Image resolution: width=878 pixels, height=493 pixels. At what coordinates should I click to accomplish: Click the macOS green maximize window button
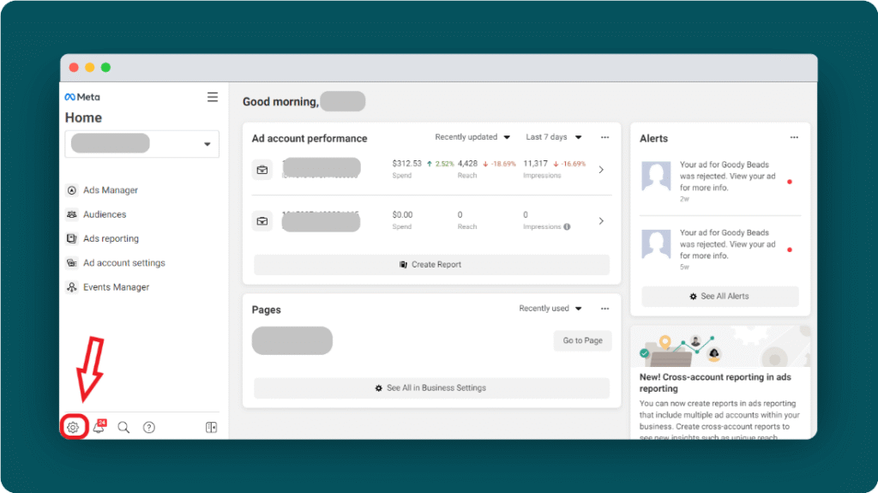point(105,68)
